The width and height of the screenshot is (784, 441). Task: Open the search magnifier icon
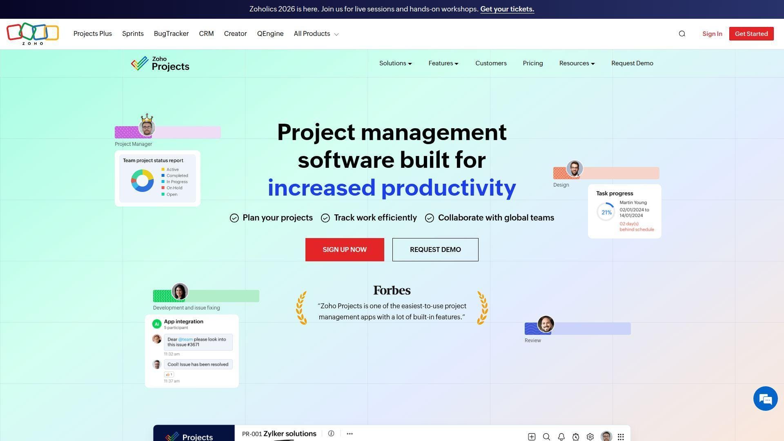[x=682, y=34]
